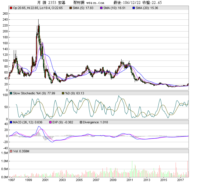Select the 'Vol: 0.358M' label
The height and width of the screenshot is (183, 197).
(21, 151)
